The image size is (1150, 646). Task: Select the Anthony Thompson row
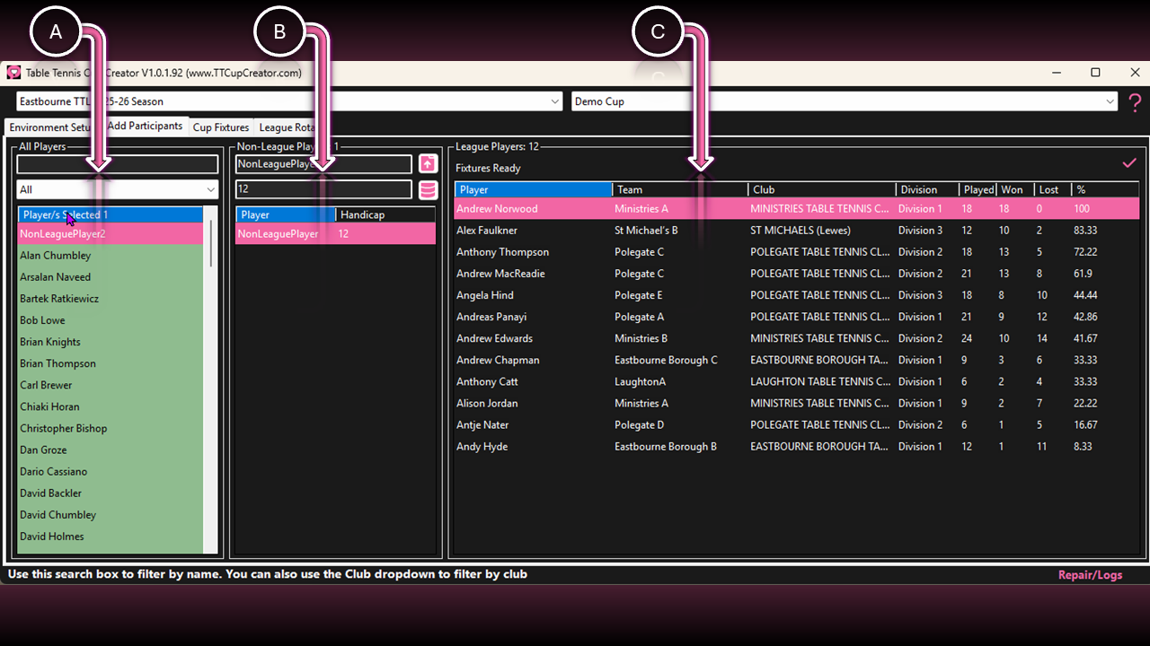797,252
